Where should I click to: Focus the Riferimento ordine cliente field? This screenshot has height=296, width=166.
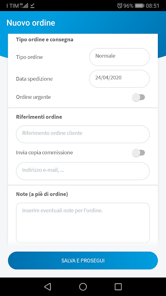[83, 134]
